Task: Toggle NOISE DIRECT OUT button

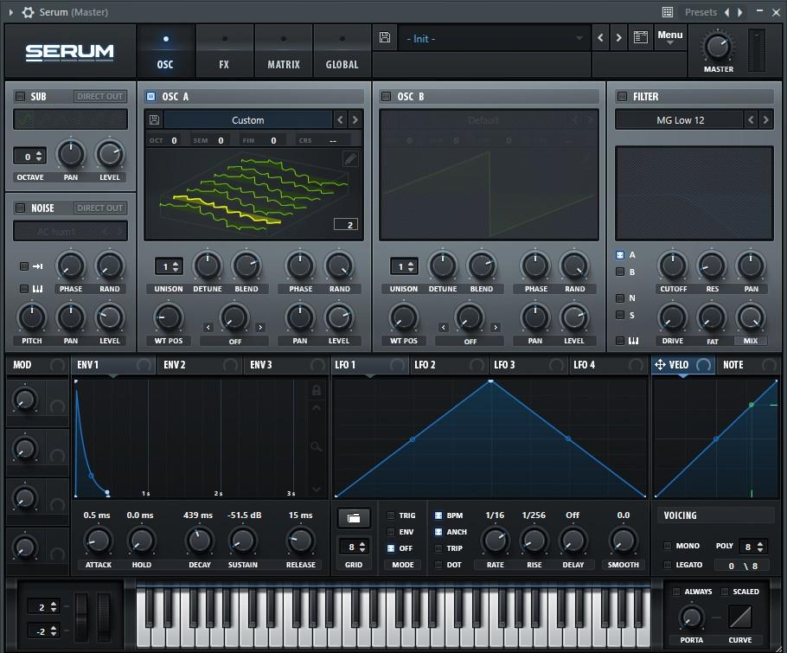Action: tap(99, 208)
